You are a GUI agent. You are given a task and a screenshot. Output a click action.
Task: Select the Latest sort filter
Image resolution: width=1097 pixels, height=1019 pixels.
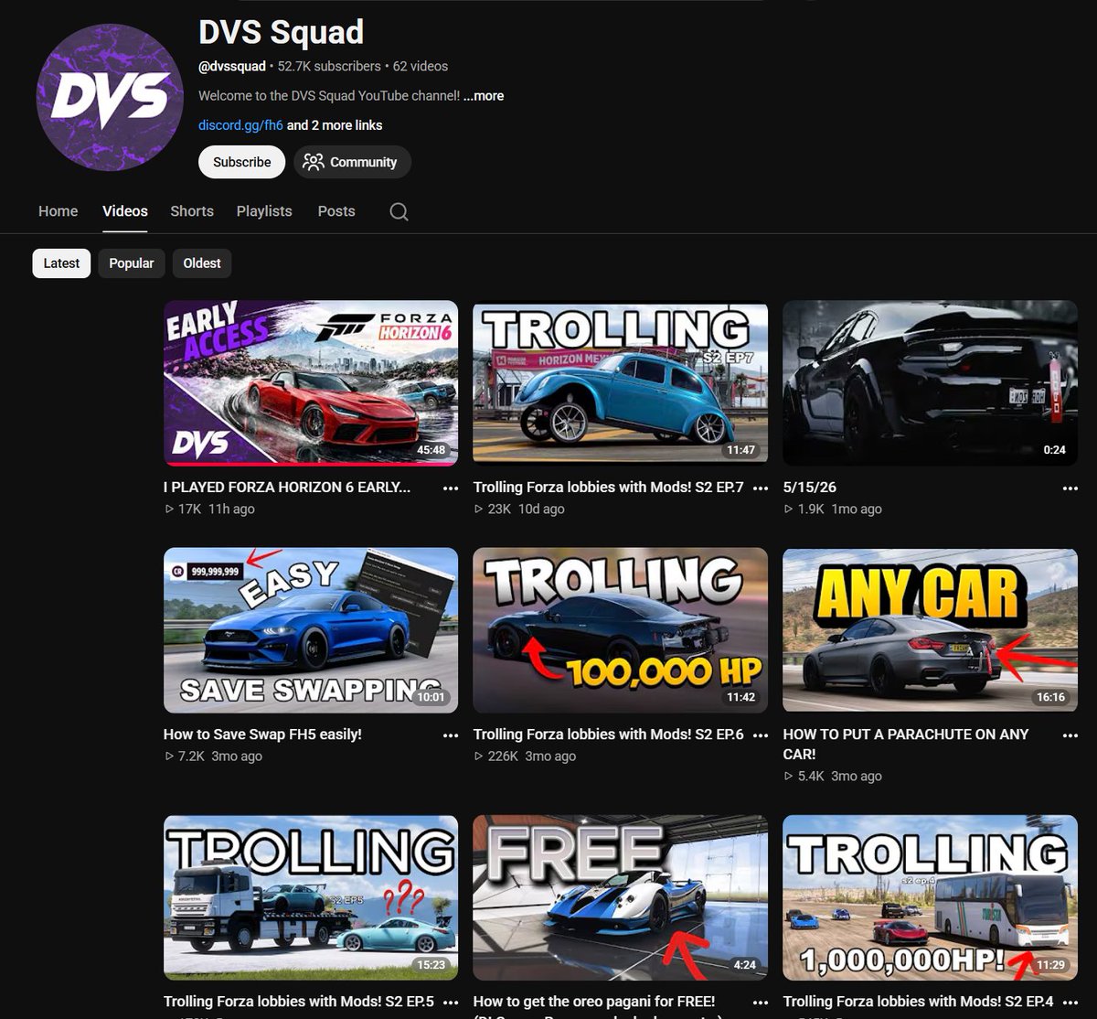(x=61, y=263)
